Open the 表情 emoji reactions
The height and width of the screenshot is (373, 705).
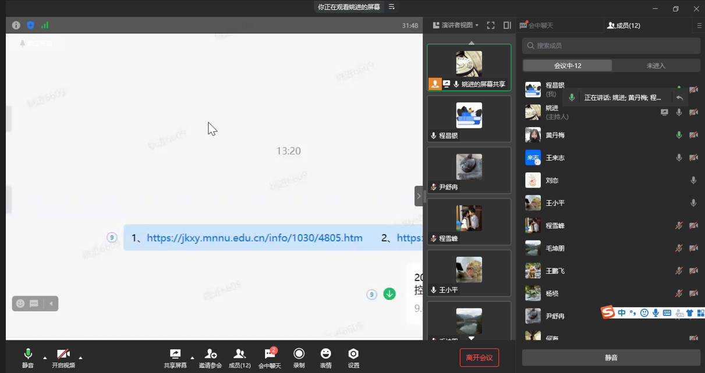(325, 354)
